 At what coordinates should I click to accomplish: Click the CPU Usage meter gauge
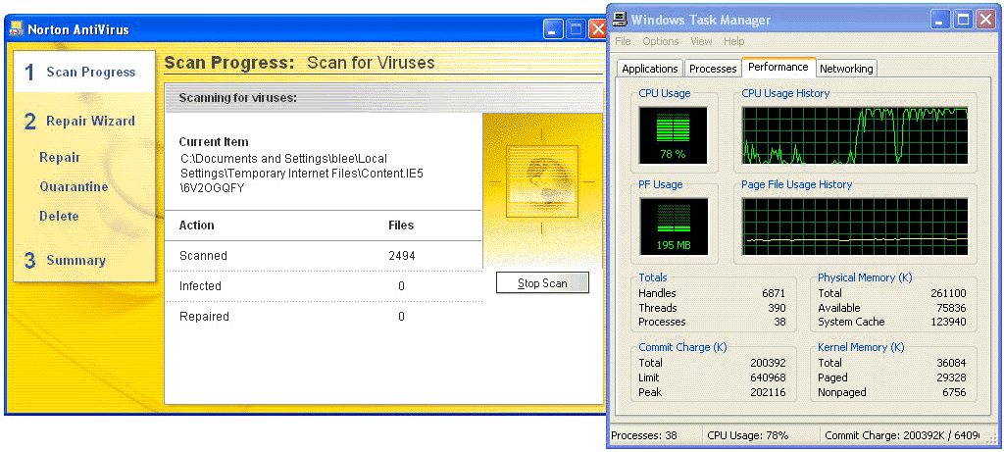click(673, 133)
